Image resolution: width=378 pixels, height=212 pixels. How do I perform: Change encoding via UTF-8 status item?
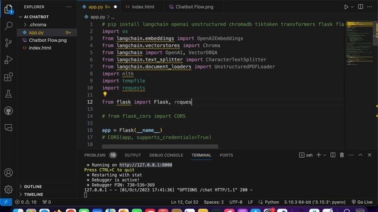236,202
